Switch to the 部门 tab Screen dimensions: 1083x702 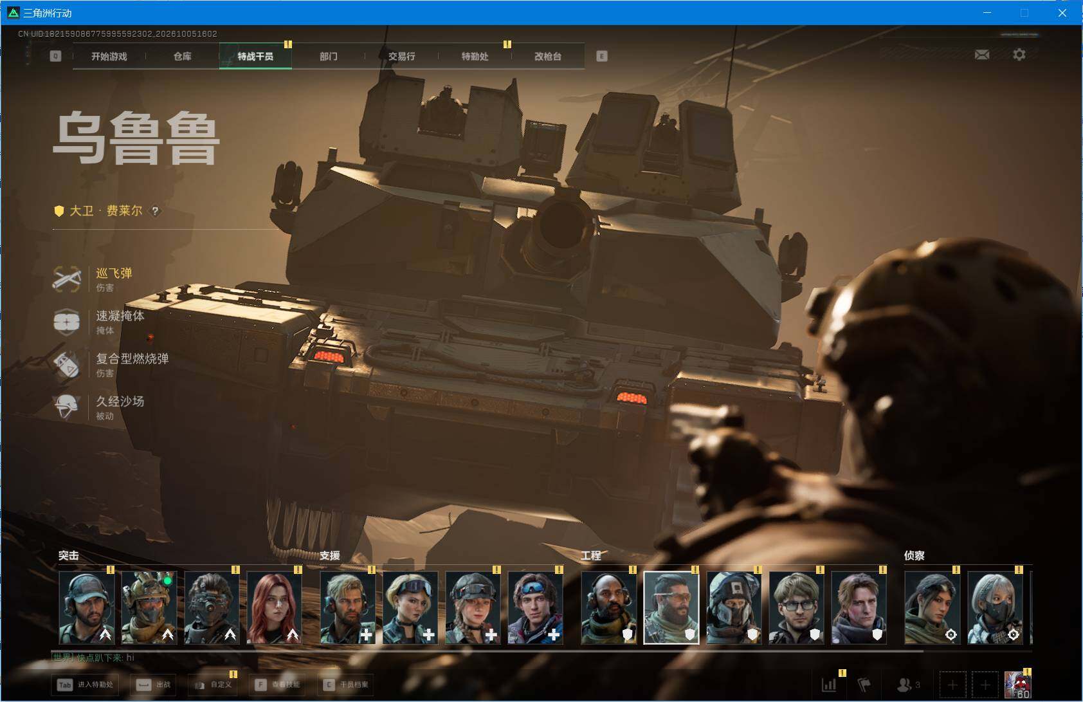(x=329, y=57)
